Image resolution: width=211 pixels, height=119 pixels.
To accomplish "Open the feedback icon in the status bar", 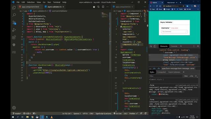I will [141, 113].
